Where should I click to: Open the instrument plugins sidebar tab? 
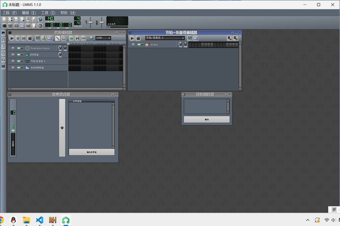coord(3,33)
